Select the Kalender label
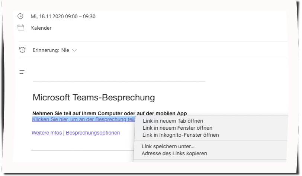This screenshot has height=176, width=302. pyautogui.click(x=41, y=28)
